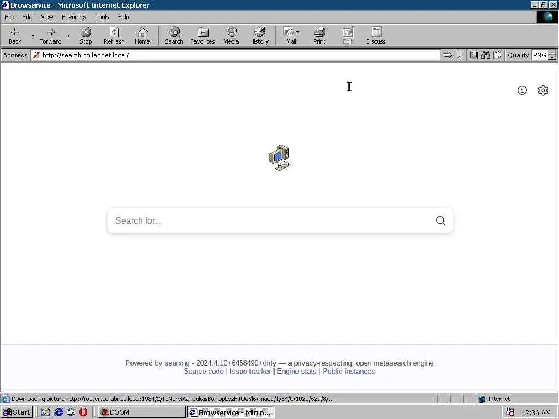This screenshot has width=559, height=419.
Task: Open the Public instances link
Action: [x=349, y=371]
